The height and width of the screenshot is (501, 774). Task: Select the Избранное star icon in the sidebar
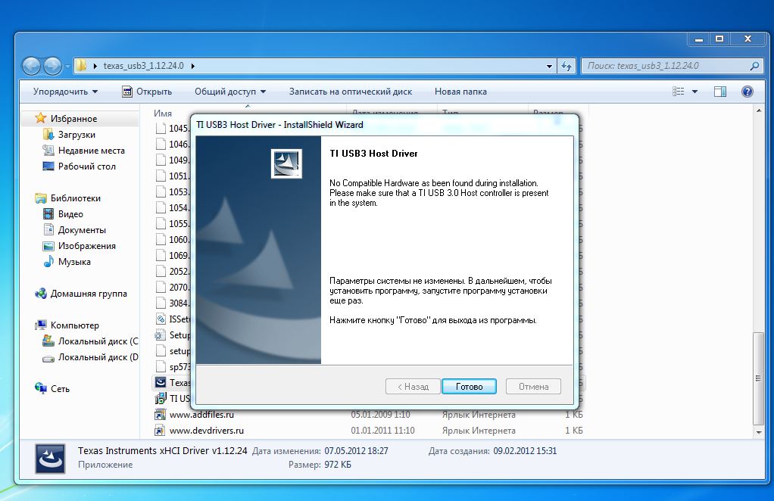tap(40, 118)
